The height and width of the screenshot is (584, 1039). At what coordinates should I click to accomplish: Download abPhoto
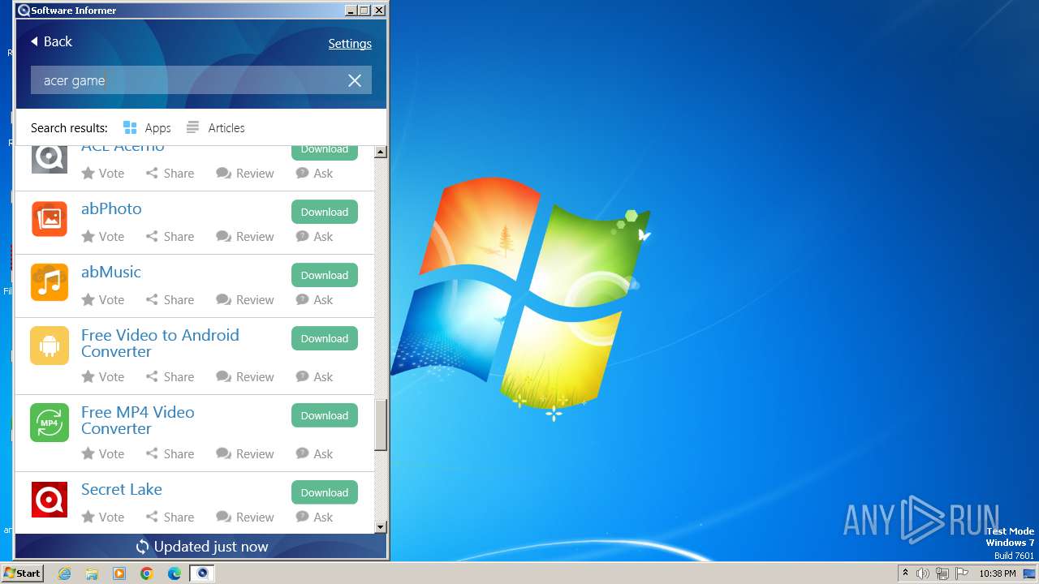(325, 212)
